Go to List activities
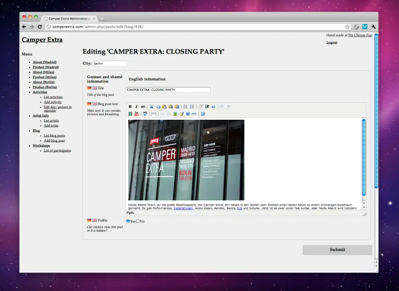This screenshot has width=399, height=291. [x=53, y=97]
